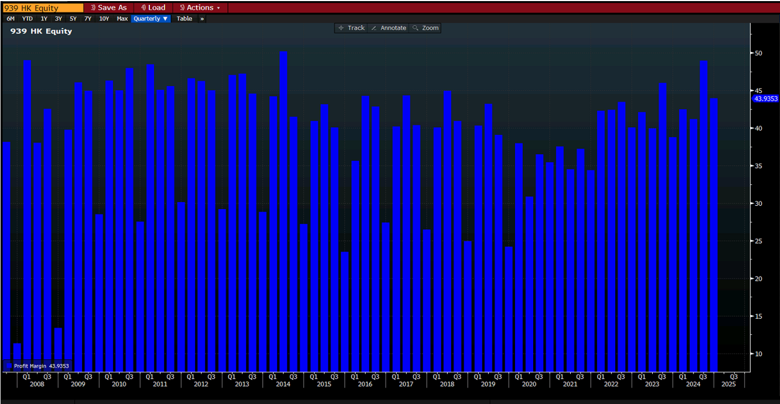
Task: Expand more options with double chevron
Action: pyautogui.click(x=202, y=19)
